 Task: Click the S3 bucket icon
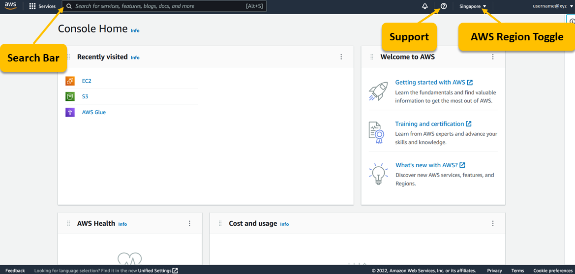70,96
